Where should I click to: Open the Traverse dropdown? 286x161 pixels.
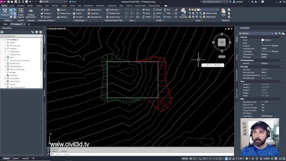tap(46, 17)
